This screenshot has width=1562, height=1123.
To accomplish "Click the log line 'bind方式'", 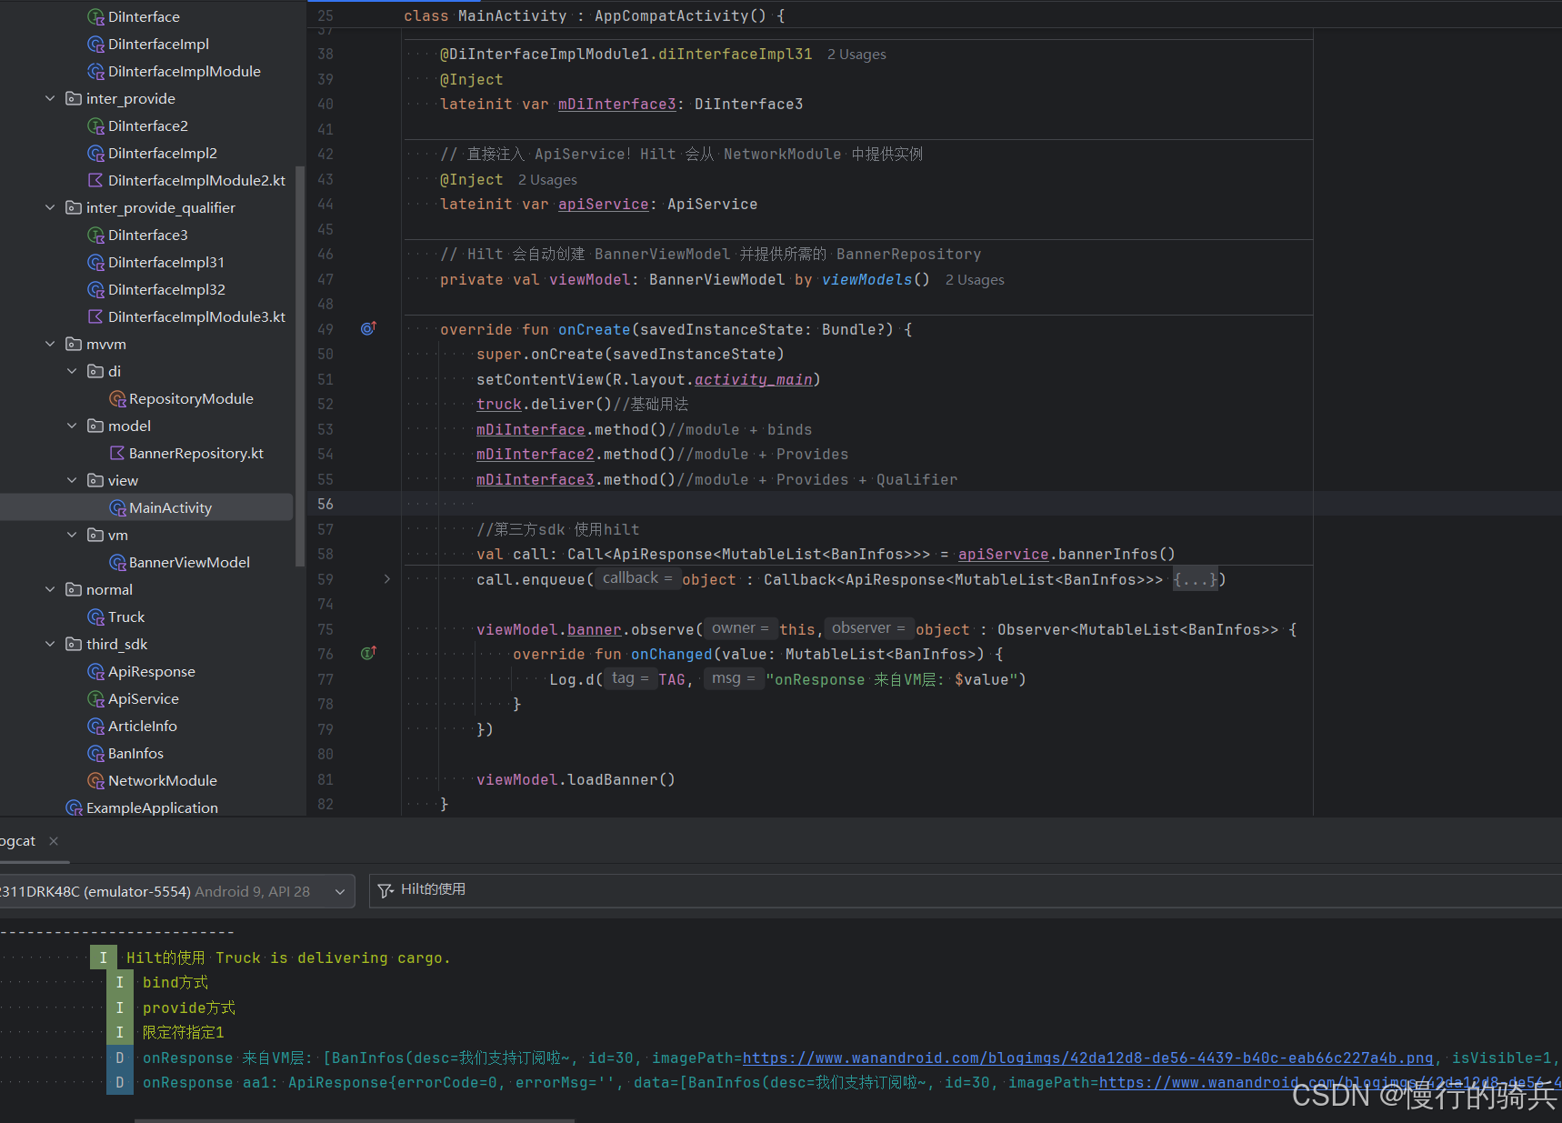I will coord(175,982).
